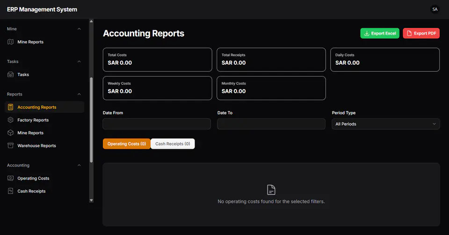The image size is (449, 235).
Task: Click the Date From input field
Action: pyautogui.click(x=157, y=124)
